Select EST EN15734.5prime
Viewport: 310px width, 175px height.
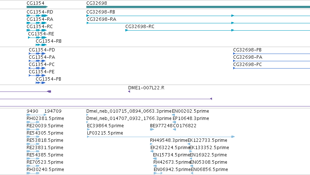click(x=172, y=155)
